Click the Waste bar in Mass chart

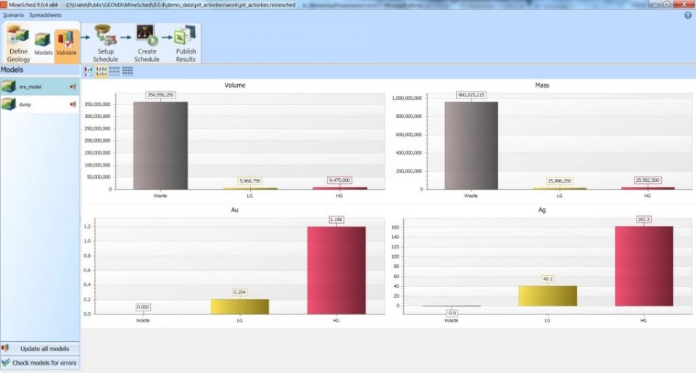pos(471,146)
